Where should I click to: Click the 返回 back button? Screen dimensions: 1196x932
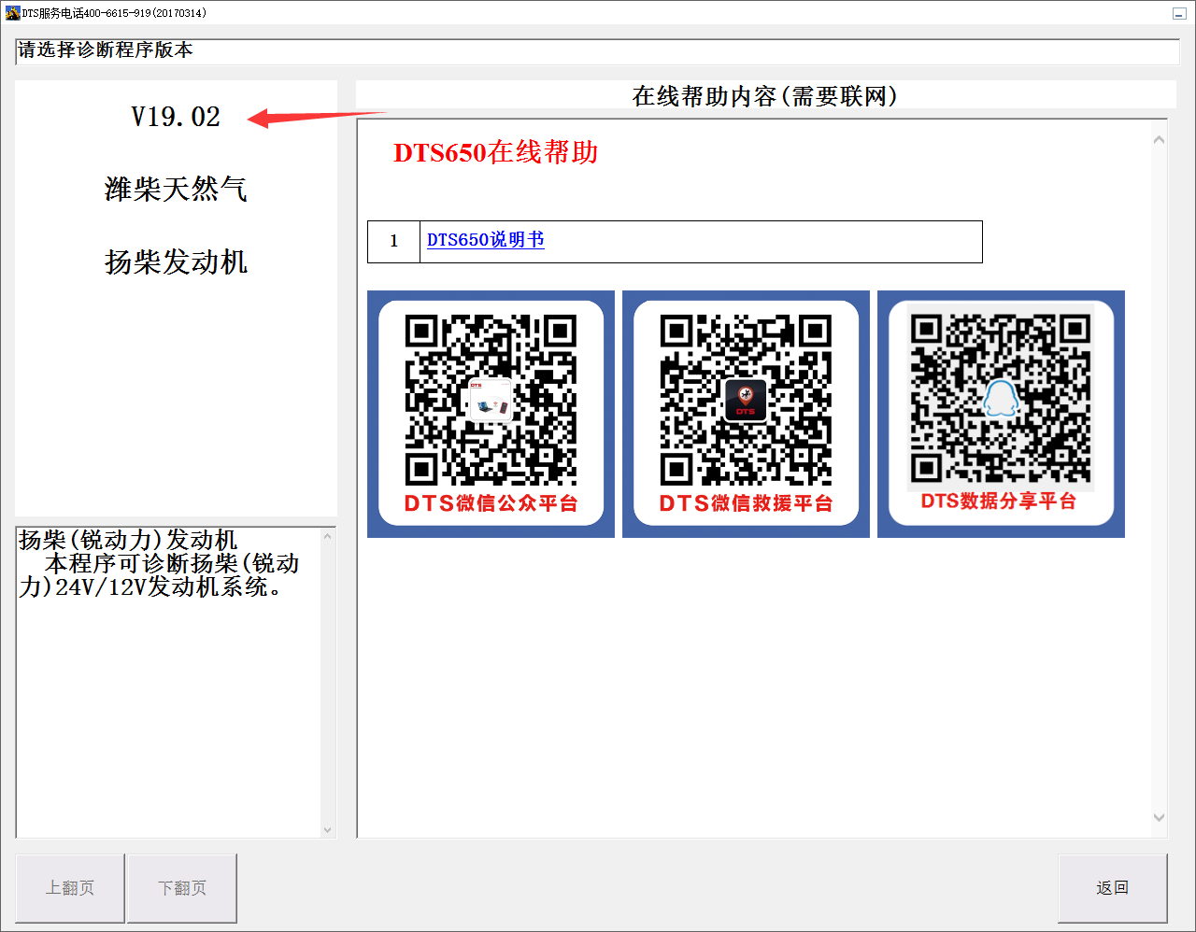click(1113, 888)
